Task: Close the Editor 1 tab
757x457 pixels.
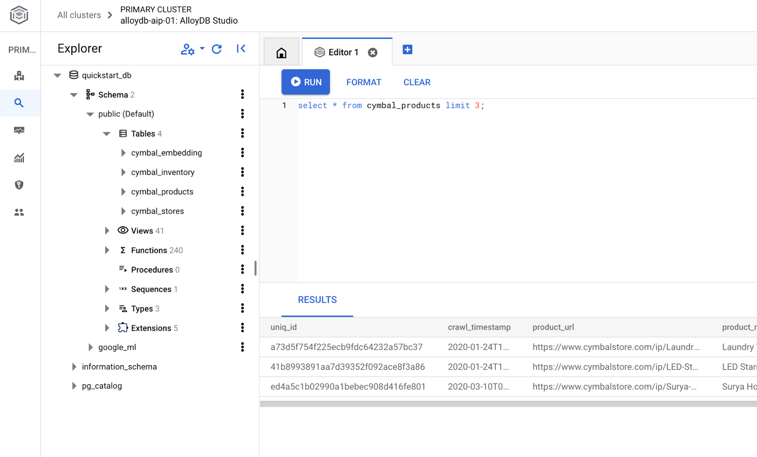Action: pyautogui.click(x=373, y=52)
